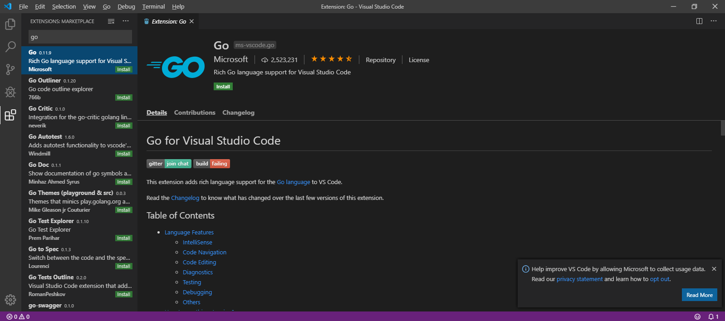
Task: Toggle the Extensions view icon
Action: click(10, 115)
